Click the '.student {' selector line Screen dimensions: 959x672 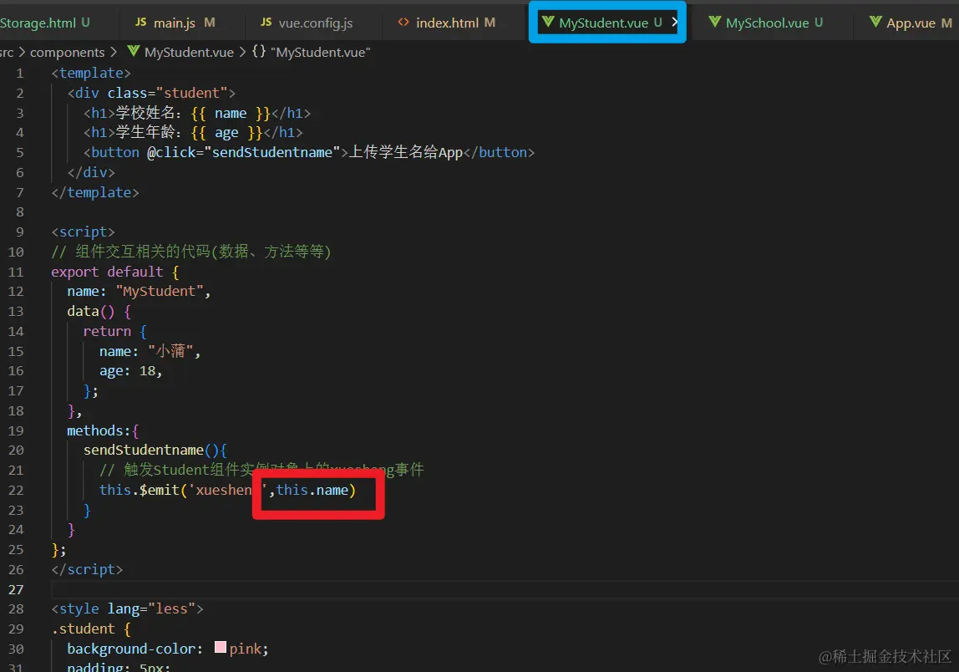(91, 629)
